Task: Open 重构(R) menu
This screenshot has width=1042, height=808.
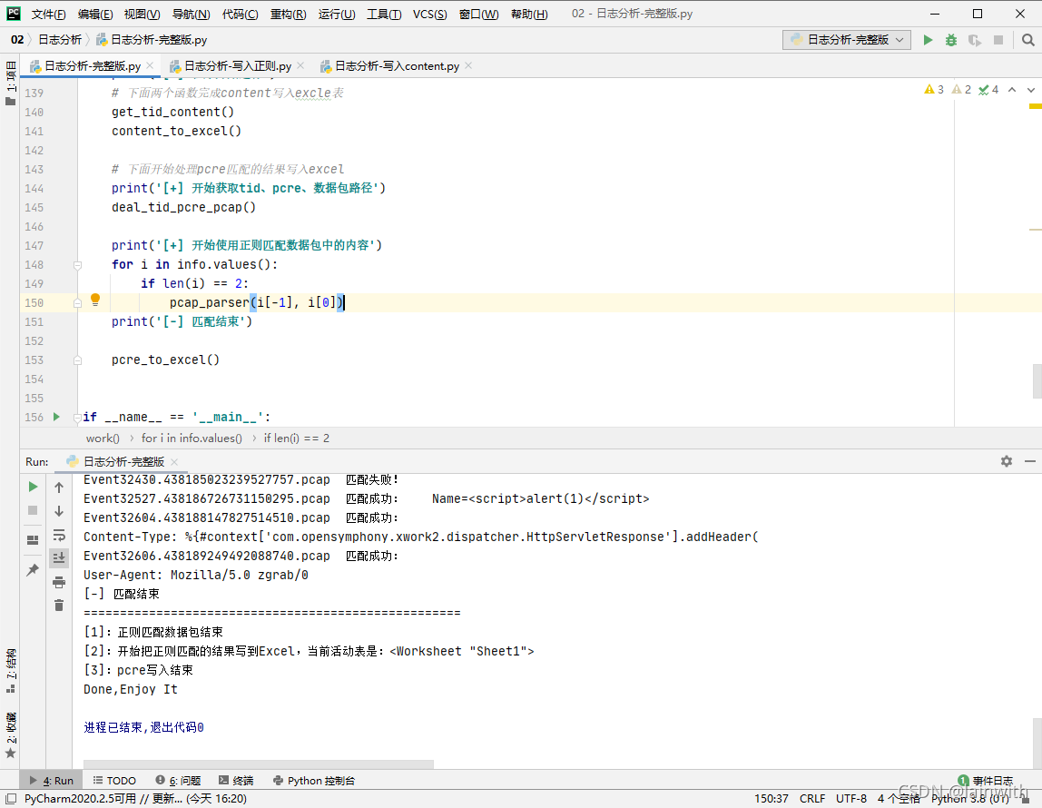Action: pyautogui.click(x=288, y=14)
